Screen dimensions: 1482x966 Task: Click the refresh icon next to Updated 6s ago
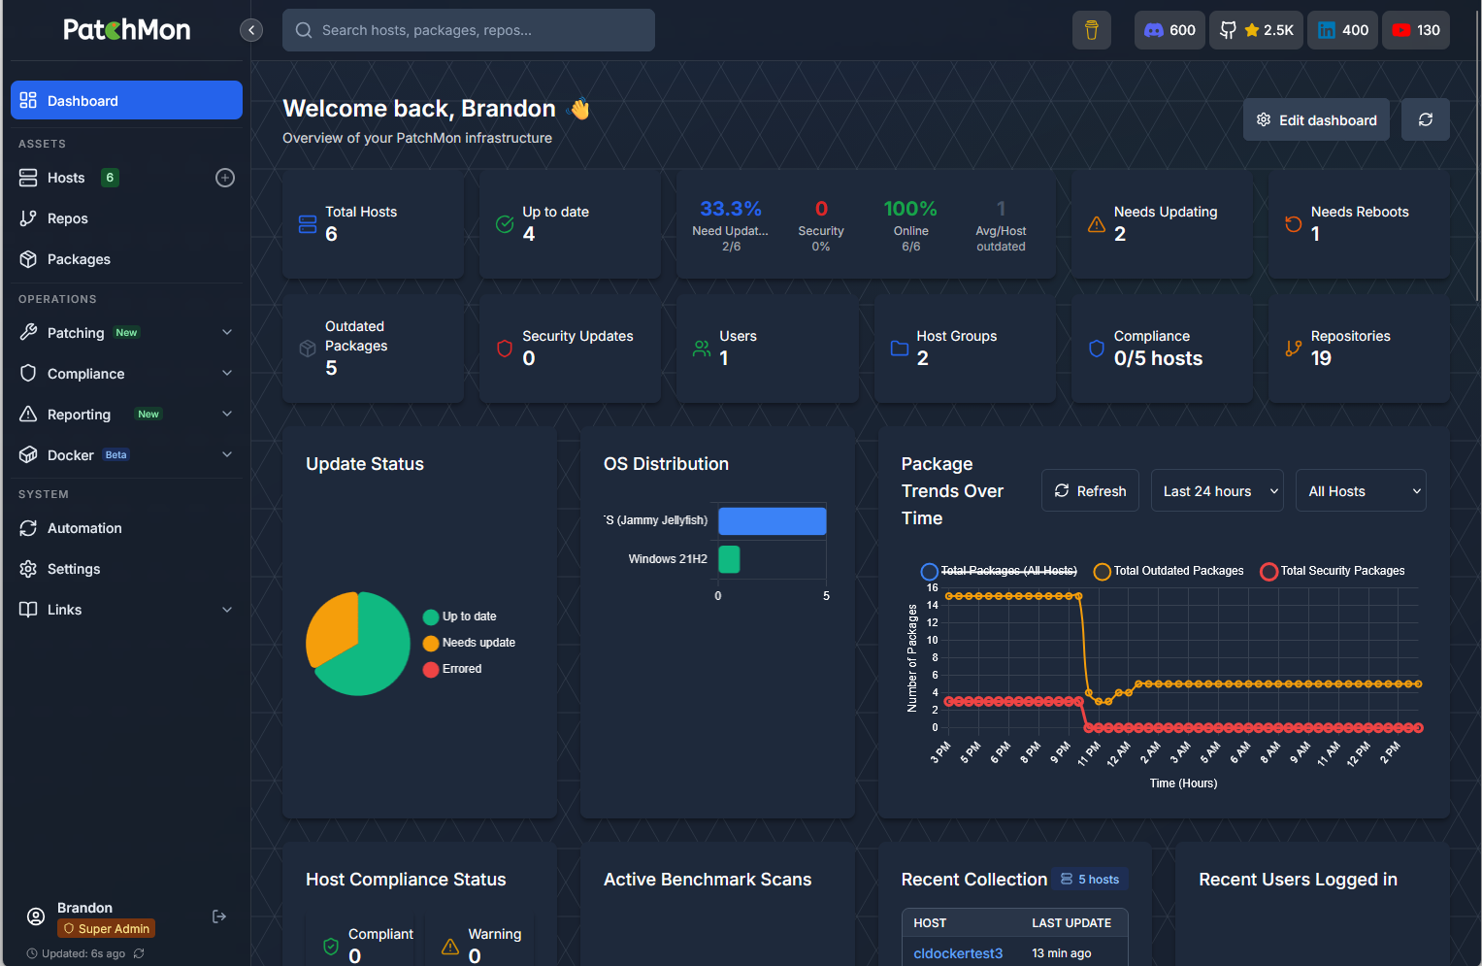coord(139,953)
